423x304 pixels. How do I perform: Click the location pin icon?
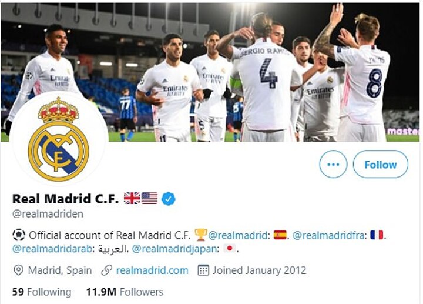click(18, 270)
